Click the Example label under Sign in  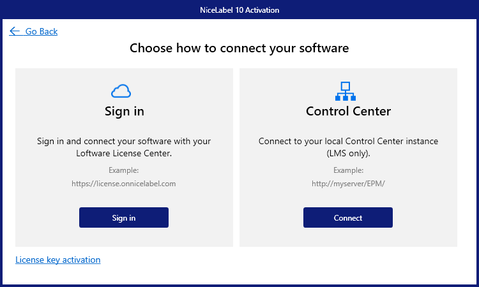pos(124,170)
